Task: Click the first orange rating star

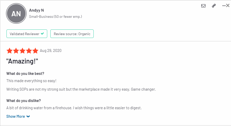Action: pos(10,51)
